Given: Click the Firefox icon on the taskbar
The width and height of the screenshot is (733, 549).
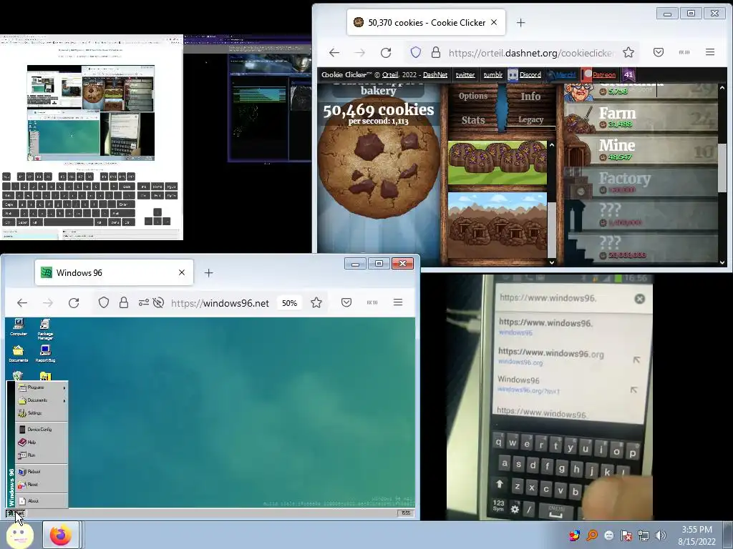Looking at the screenshot, I should click(61, 535).
